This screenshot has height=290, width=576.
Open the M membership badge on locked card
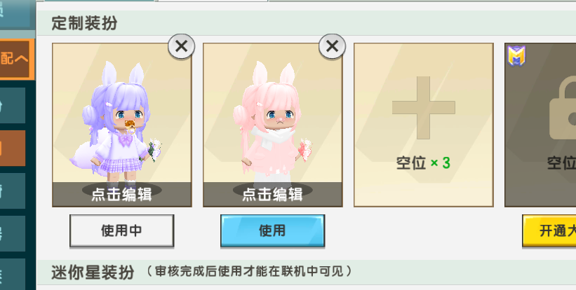click(x=516, y=56)
